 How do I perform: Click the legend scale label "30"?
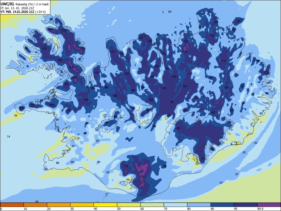point(72,209)
